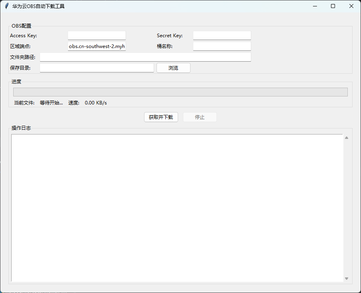
Task: Click the OBS配置 group title
Action: 21,26
